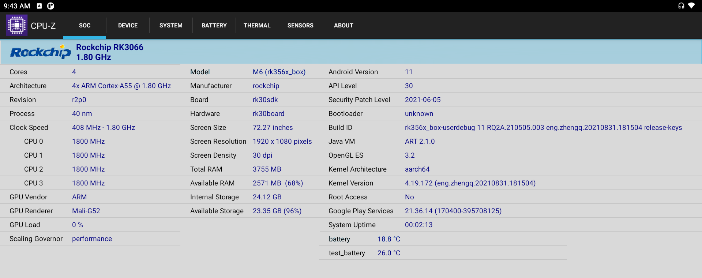Tap the headphones status icon

pos(681,6)
